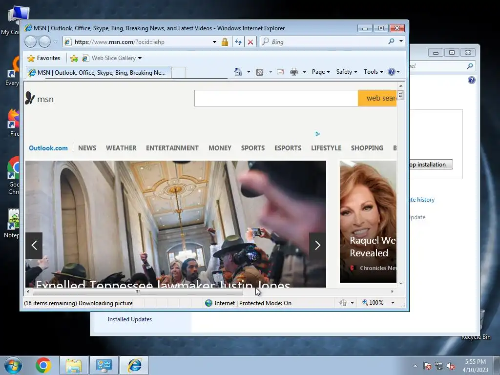Start search with magnifier button in Bing box

click(391, 42)
